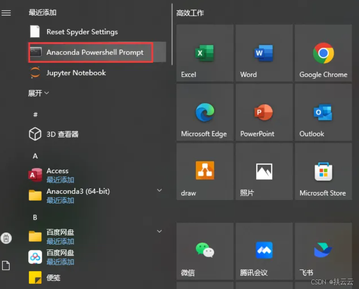359x289 pixels.
Task: Launch Anaconda Powershell Prompt
Action: 97,52
